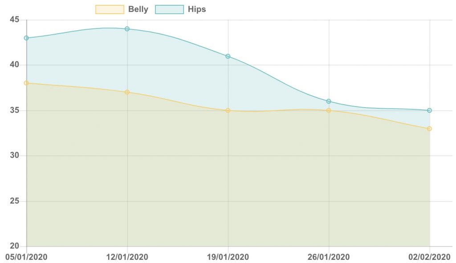Click the Belly legend label text

138,9
